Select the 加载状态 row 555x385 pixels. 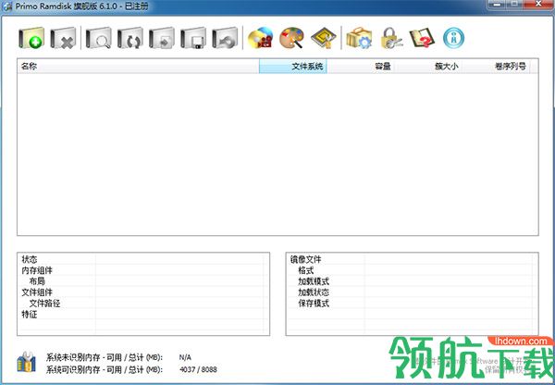(412, 292)
